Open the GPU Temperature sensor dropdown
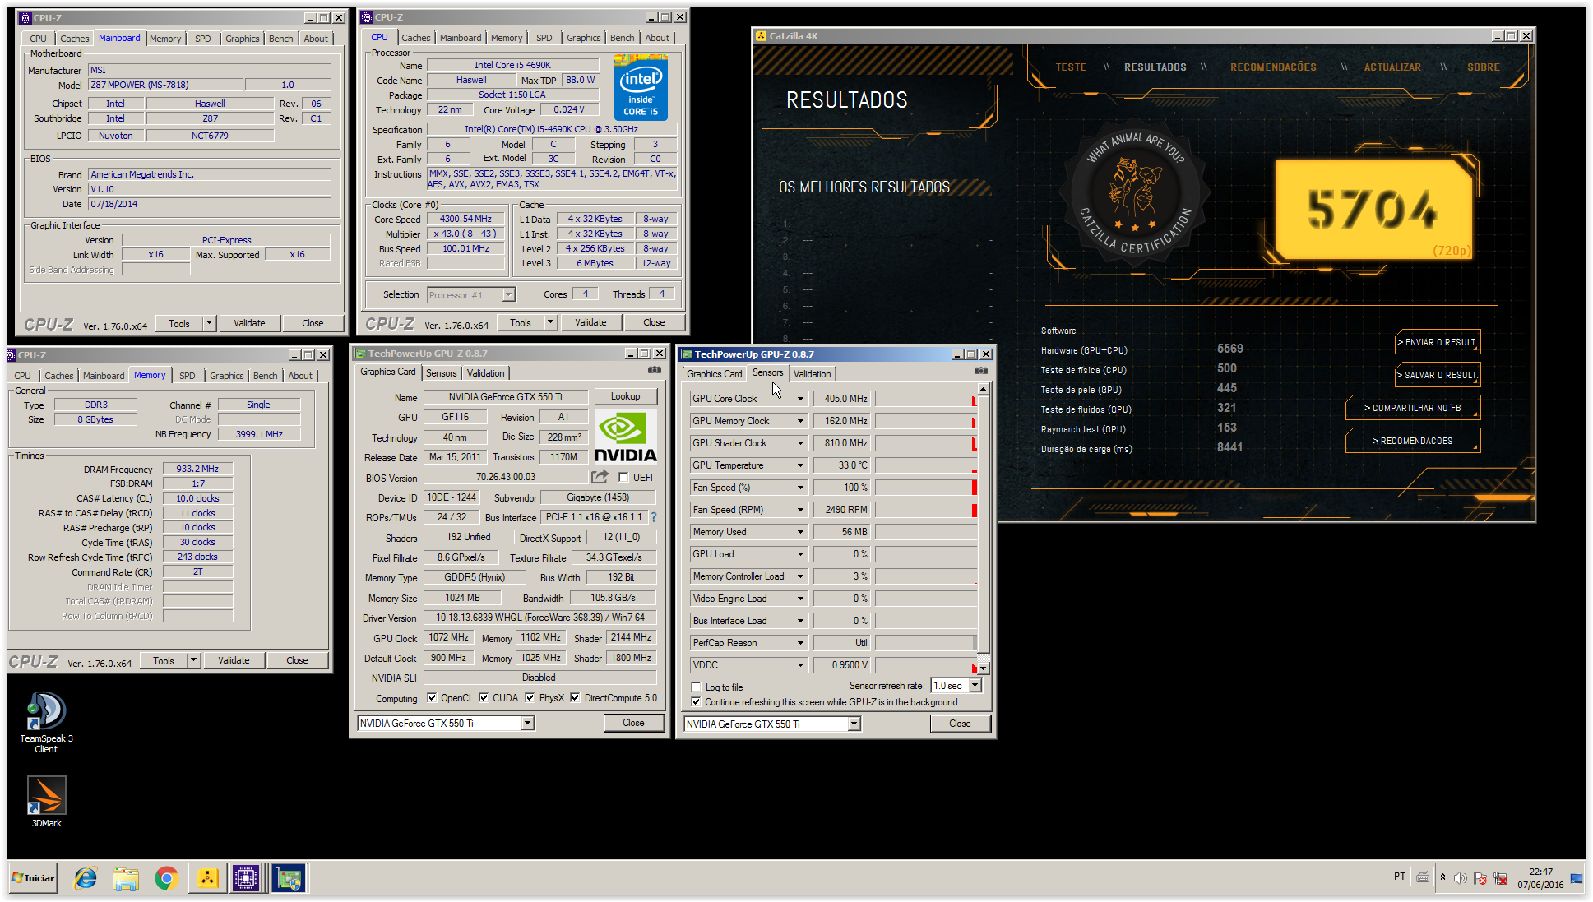The height and width of the screenshot is (902, 1593). tap(800, 465)
